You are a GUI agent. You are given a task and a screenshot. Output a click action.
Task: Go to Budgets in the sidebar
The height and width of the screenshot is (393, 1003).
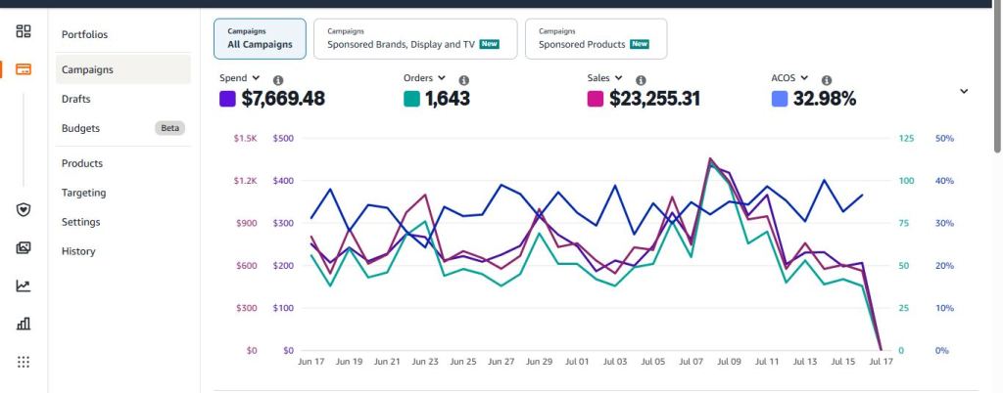coord(80,128)
